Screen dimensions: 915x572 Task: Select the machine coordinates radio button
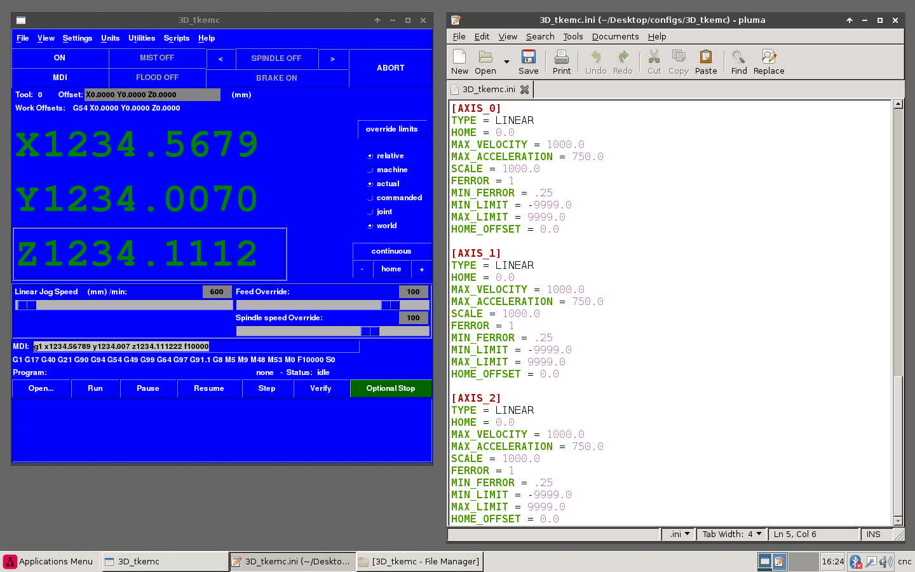pos(370,170)
